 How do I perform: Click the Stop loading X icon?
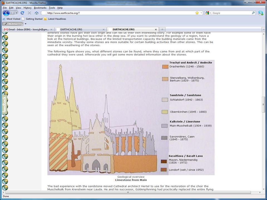(x=29, y=13)
